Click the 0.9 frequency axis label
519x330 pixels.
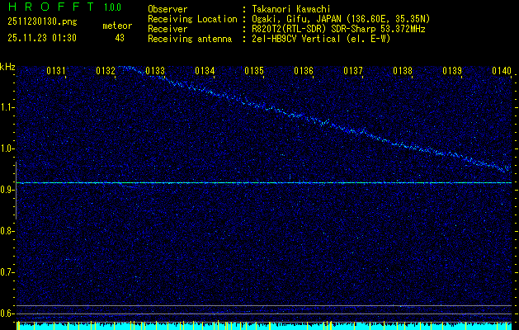7,190
